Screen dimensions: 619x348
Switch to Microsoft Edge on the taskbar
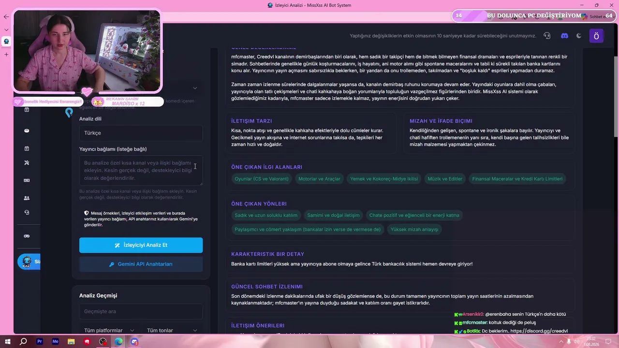click(x=118, y=342)
